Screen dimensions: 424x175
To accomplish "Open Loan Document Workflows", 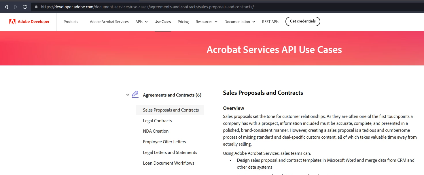I will pos(169,163).
